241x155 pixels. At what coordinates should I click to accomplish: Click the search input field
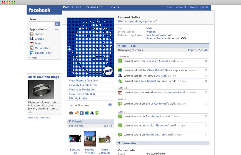pos(42,24)
